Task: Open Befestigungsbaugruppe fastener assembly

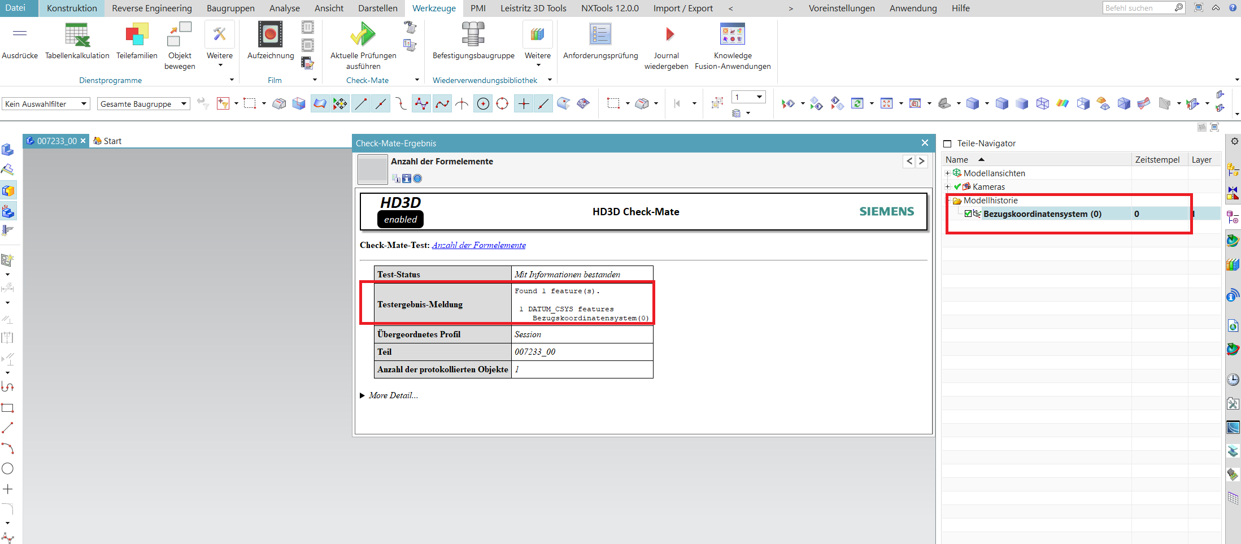Action: (x=473, y=41)
